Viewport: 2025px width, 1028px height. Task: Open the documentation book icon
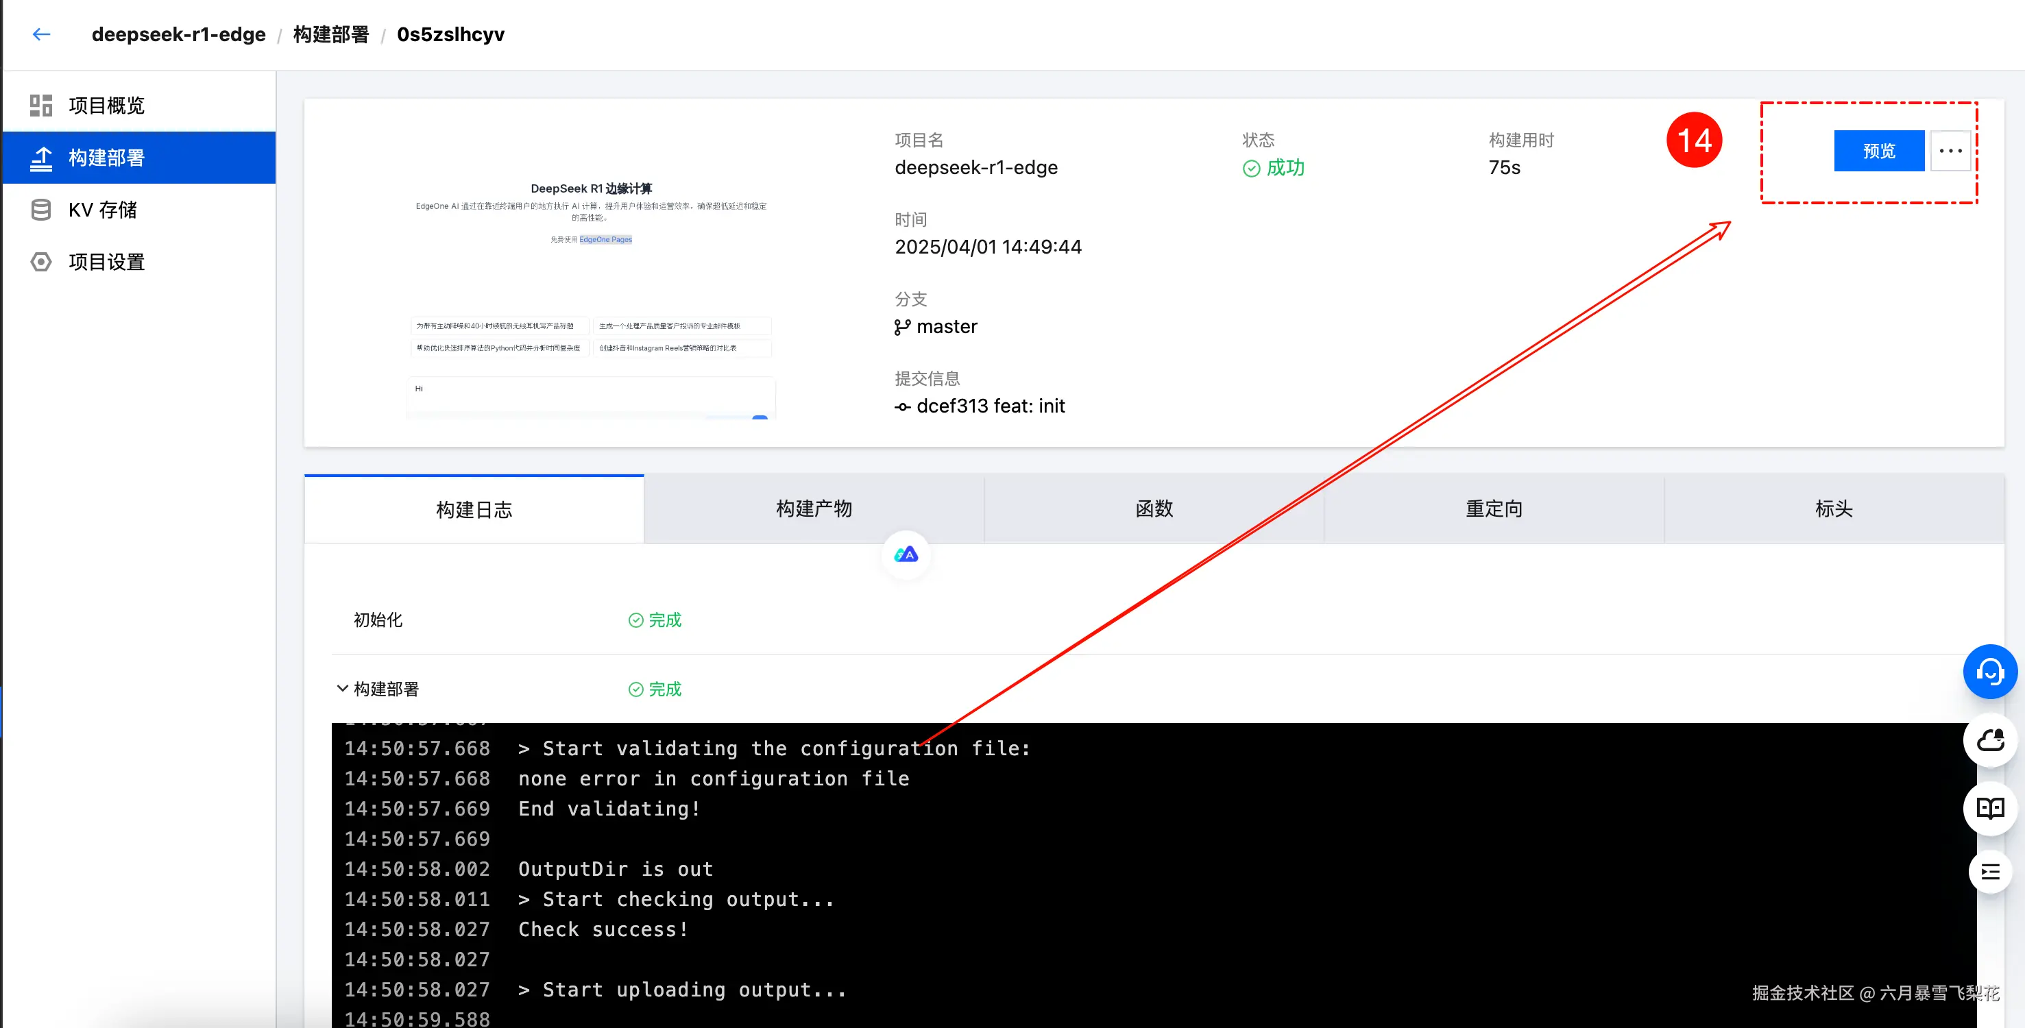coord(1989,808)
